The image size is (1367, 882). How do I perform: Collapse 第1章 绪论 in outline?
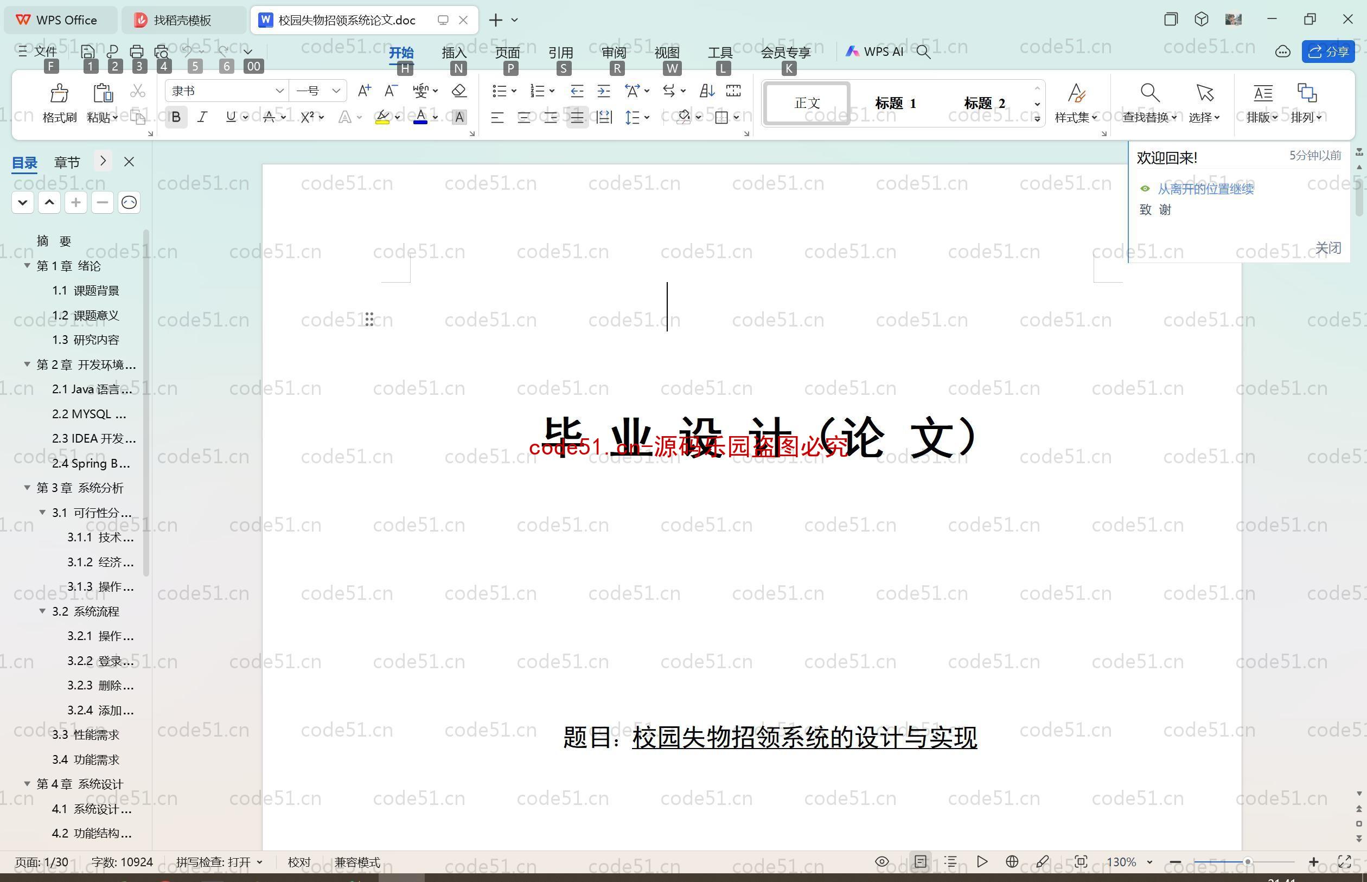tap(27, 266)
